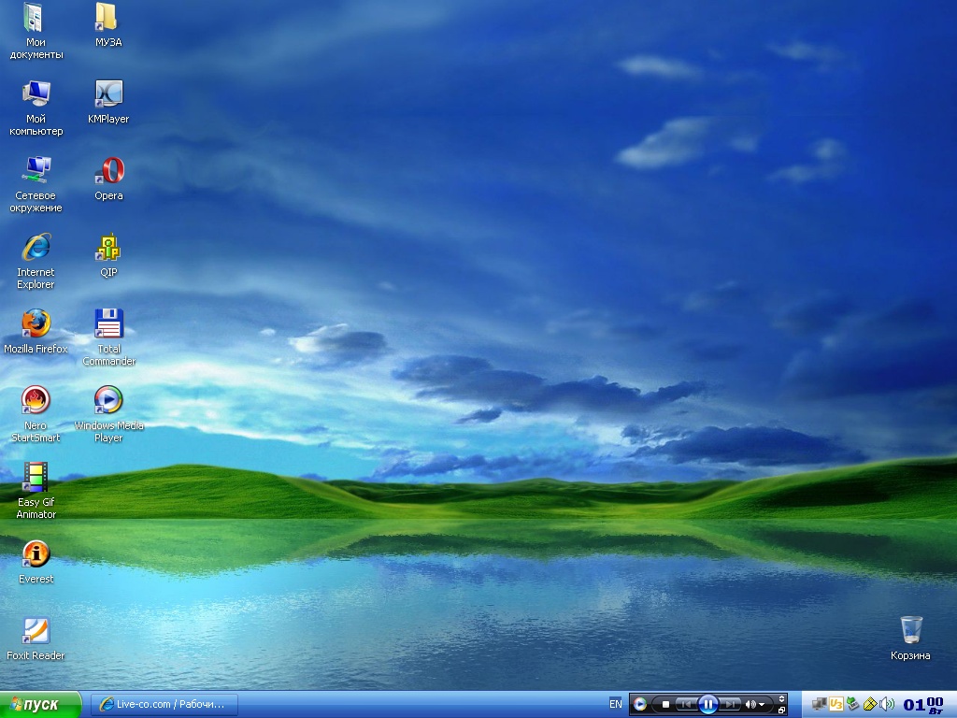Switch to the Live-co.com taskbar window
Screen dimensions: 957x718
[x=164, y=704]
